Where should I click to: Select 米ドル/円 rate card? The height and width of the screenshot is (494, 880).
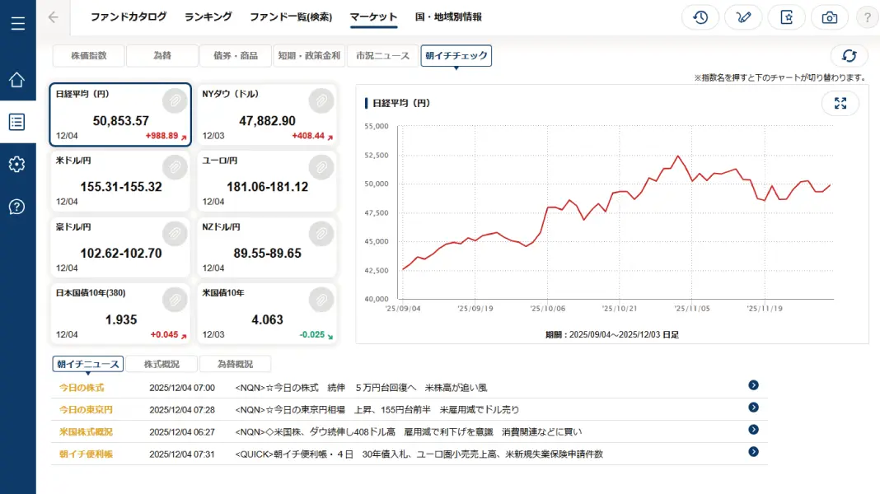click(120, 181)
